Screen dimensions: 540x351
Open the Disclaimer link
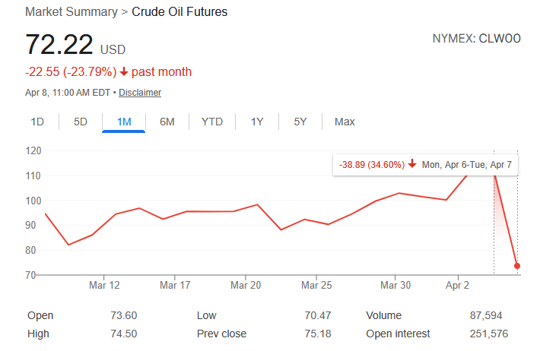pos(140,93)
